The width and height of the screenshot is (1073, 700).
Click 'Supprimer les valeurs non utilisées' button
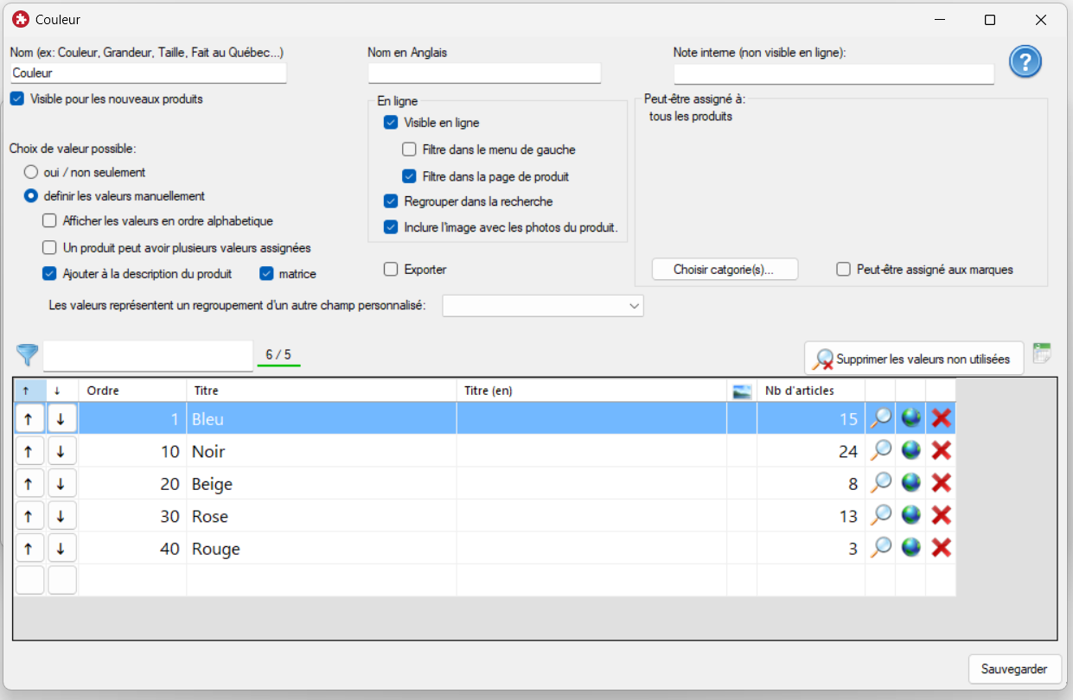click(x=913, y=359)
